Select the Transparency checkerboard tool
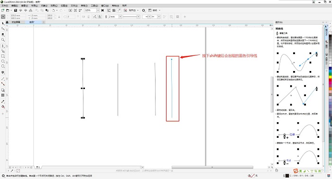The image size is (332, 179). pos(3,95)
